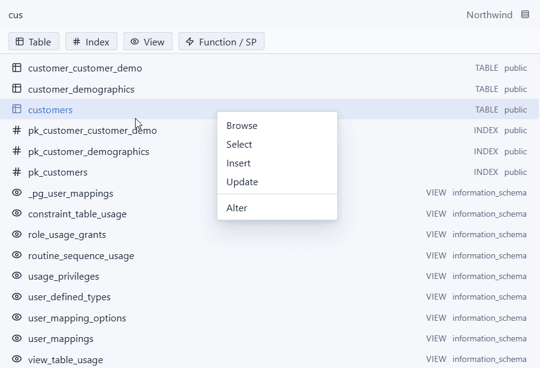The height and width of the screenshot is (368, 540).
Task: Click the eye icon for _pg_user_mappings
Action: click(16, 192)
